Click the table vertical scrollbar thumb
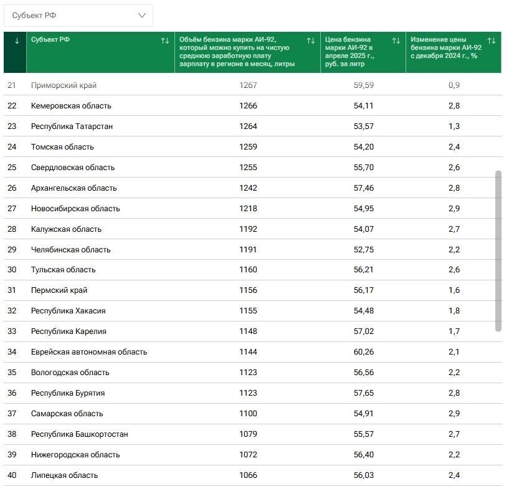Image resolution: width=509 pixels, height=486 pixels. [498, 251]
